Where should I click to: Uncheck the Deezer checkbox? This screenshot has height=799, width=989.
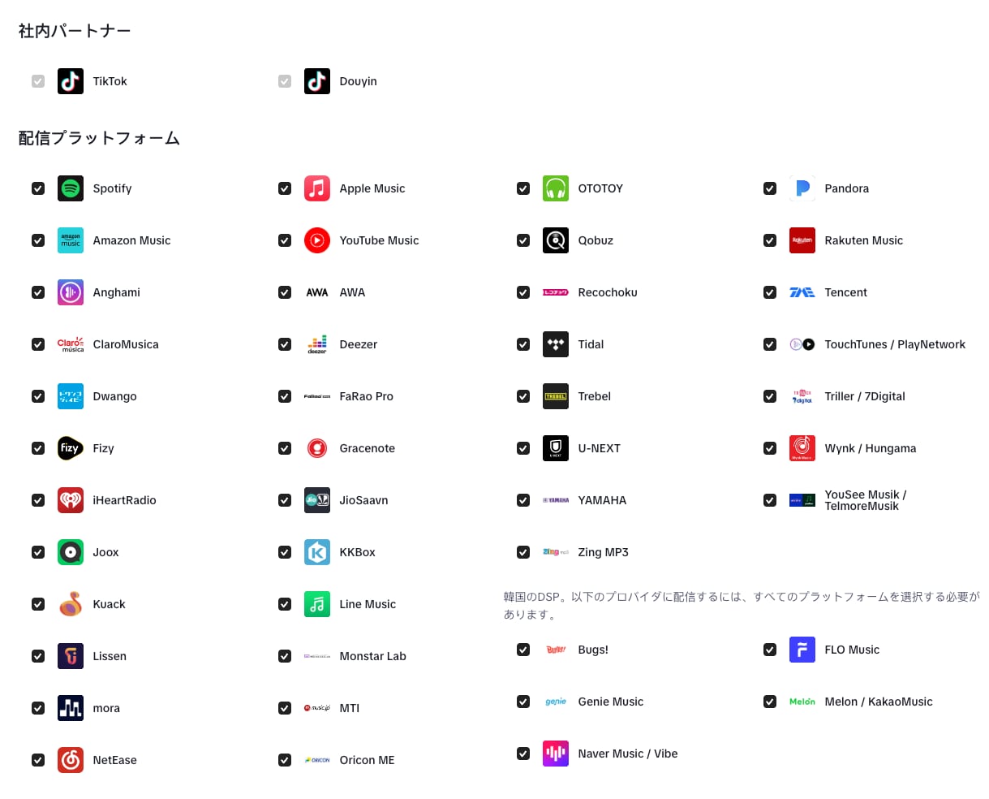pyautogui.click(x=285, y=344)
